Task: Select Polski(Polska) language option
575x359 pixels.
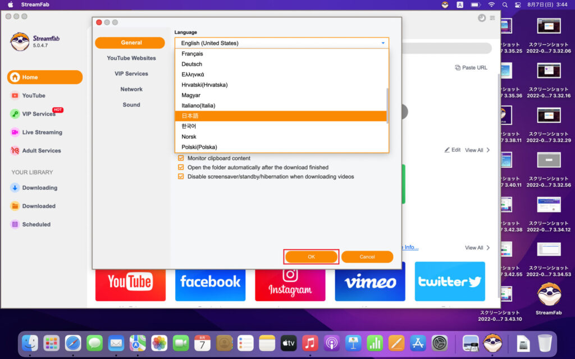Action: (x=281, y=148)
